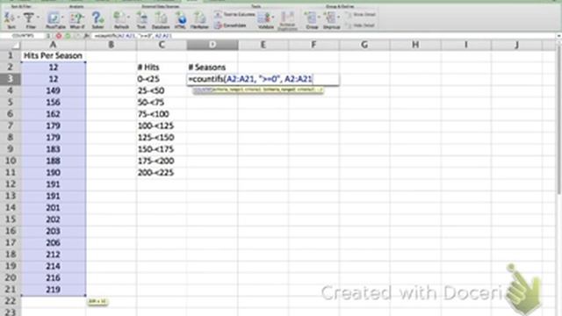Click the Consolidate tool
Image resolution: width=562 pixels, height=316 pixels.
pos(230,25)
